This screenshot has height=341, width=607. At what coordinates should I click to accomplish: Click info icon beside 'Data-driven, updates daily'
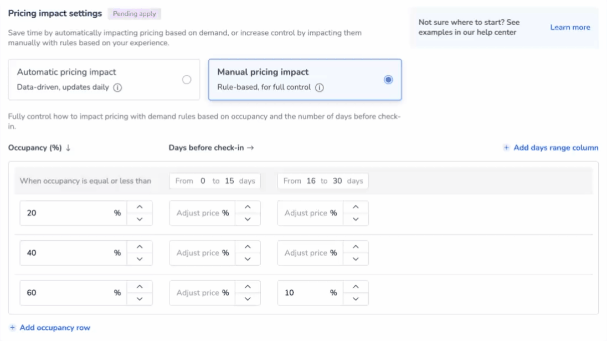pyautogui.click(x=117, y=87)
